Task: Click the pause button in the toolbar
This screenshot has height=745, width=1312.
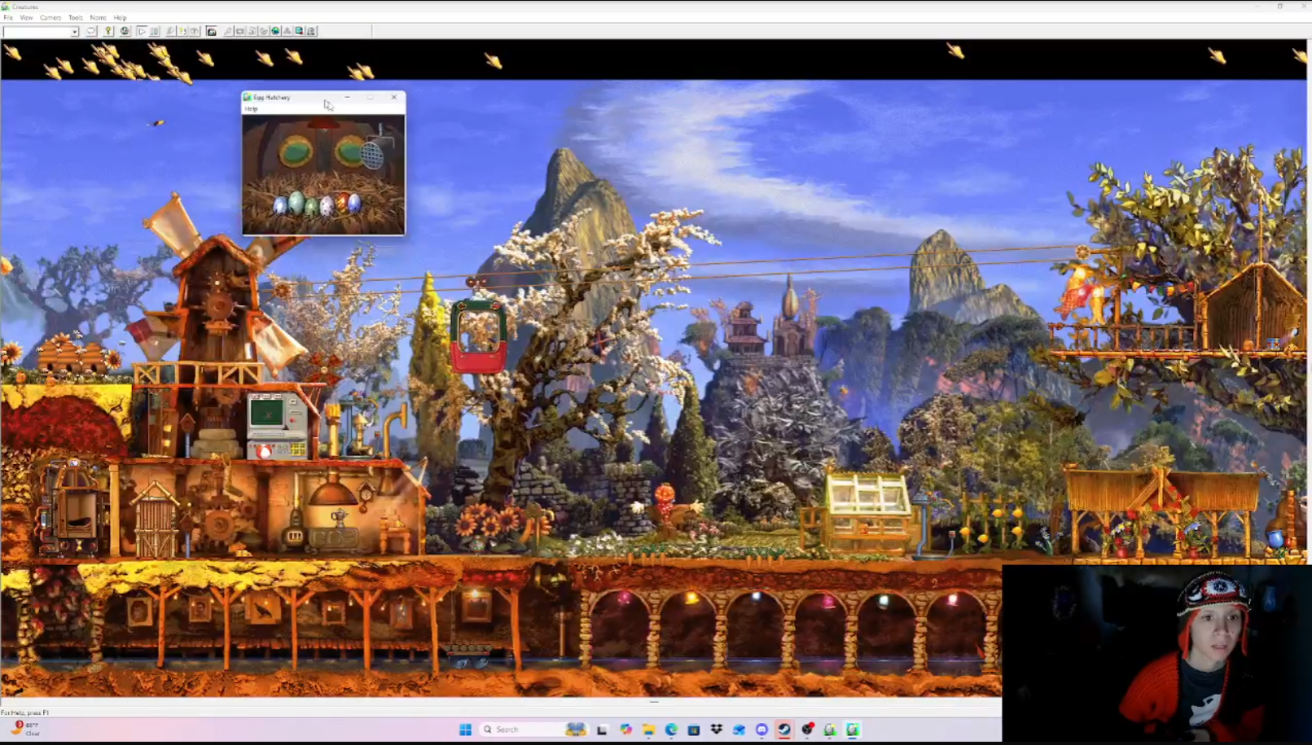Action: click(x=155, y=31)
